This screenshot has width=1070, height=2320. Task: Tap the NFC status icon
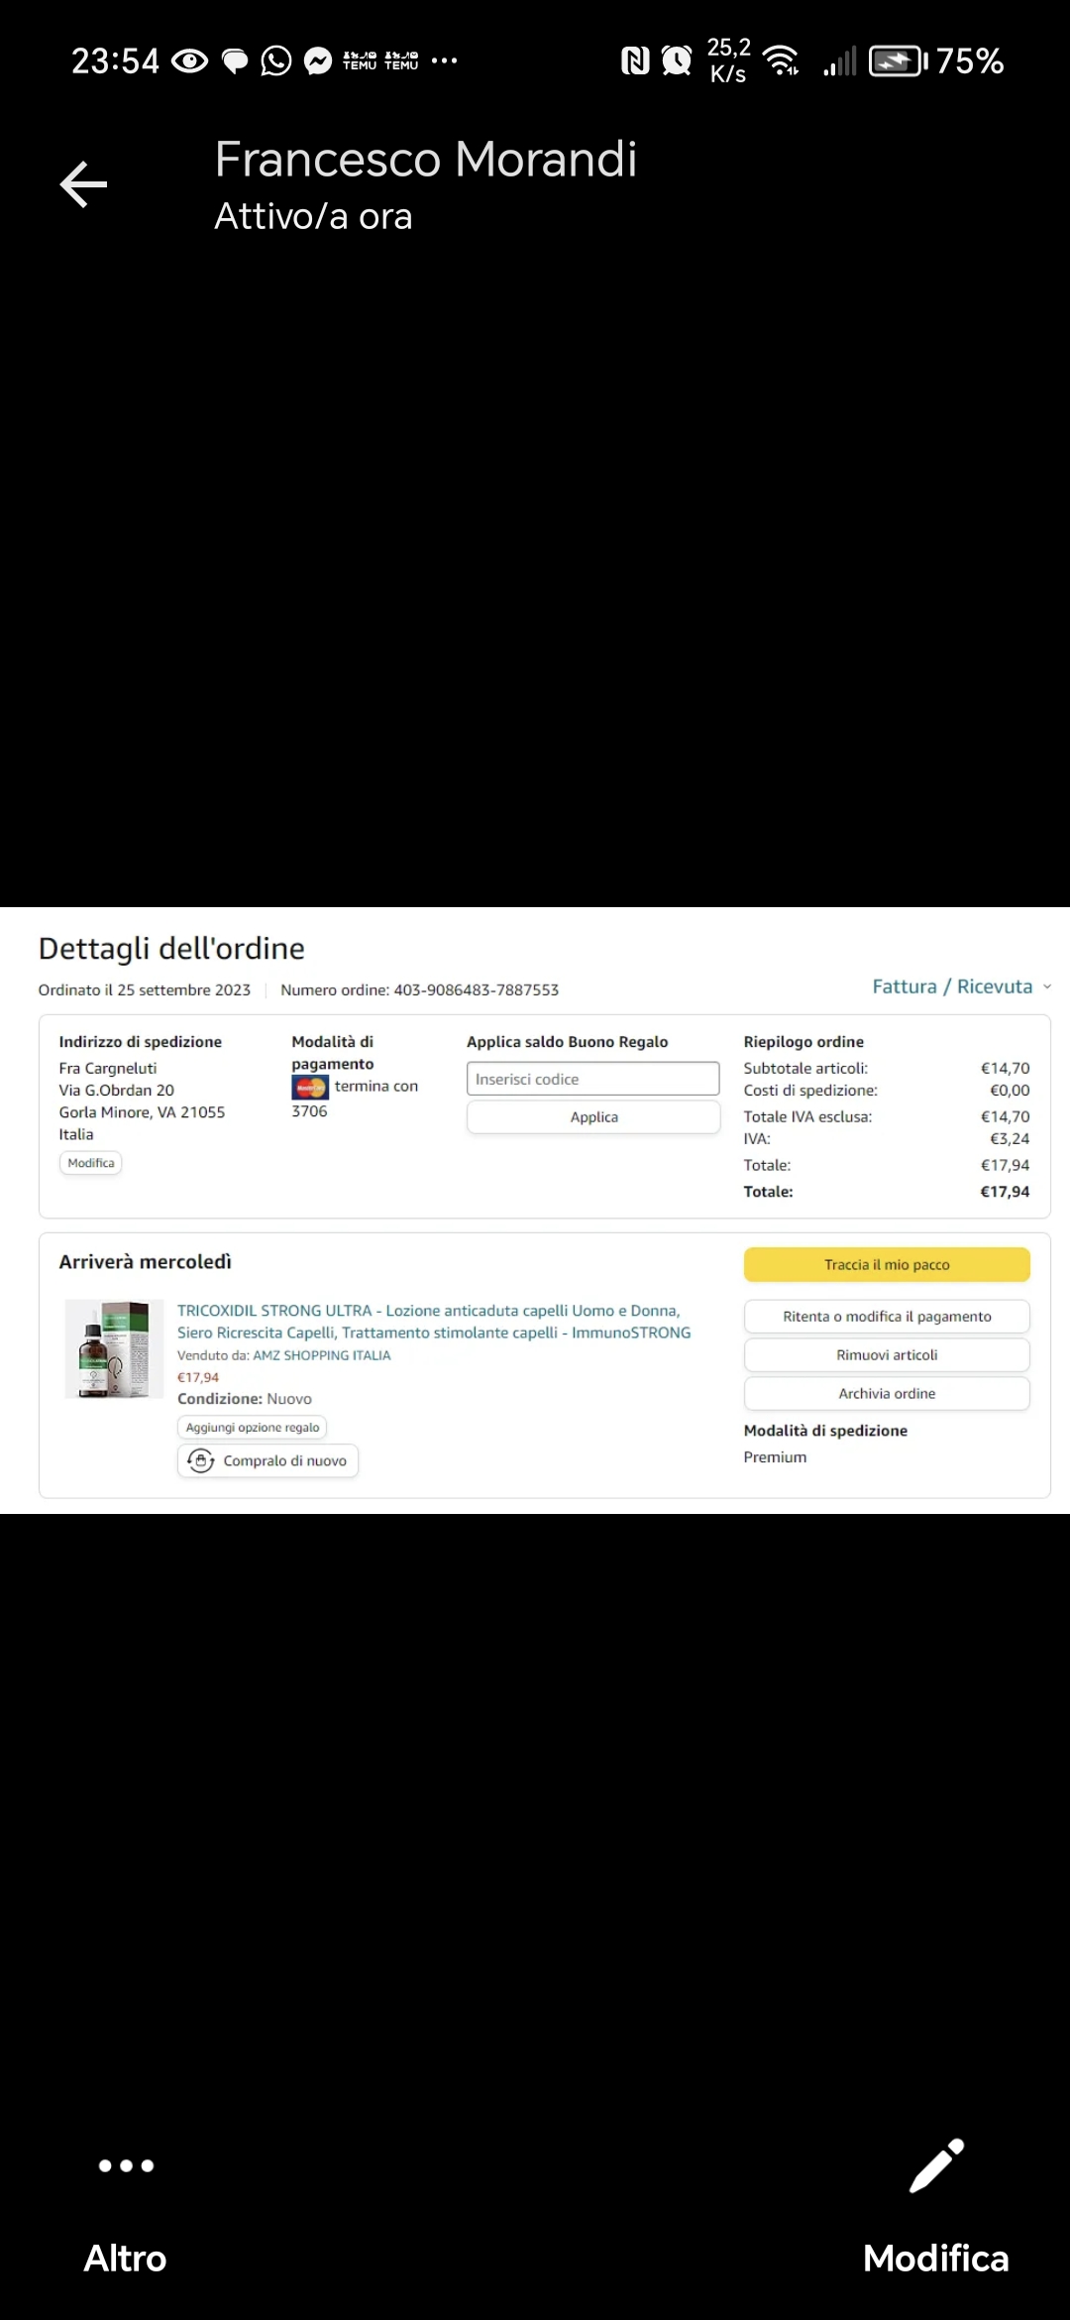635,61
